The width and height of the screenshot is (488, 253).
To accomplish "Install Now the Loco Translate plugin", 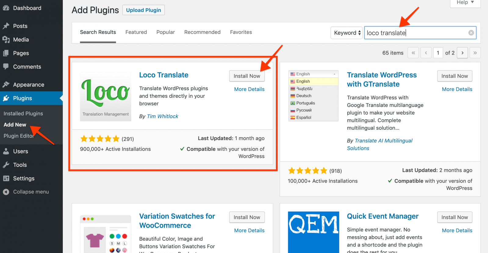I will (x=247, y=76).
